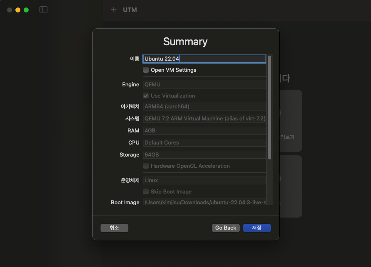This screenshot has width=371, height=267.
Task: Click the UTM title text
Action: [x=130, y=10]
